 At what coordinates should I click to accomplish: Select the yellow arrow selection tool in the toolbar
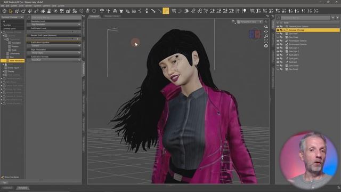pyautogui.click(x=11, y=11)
